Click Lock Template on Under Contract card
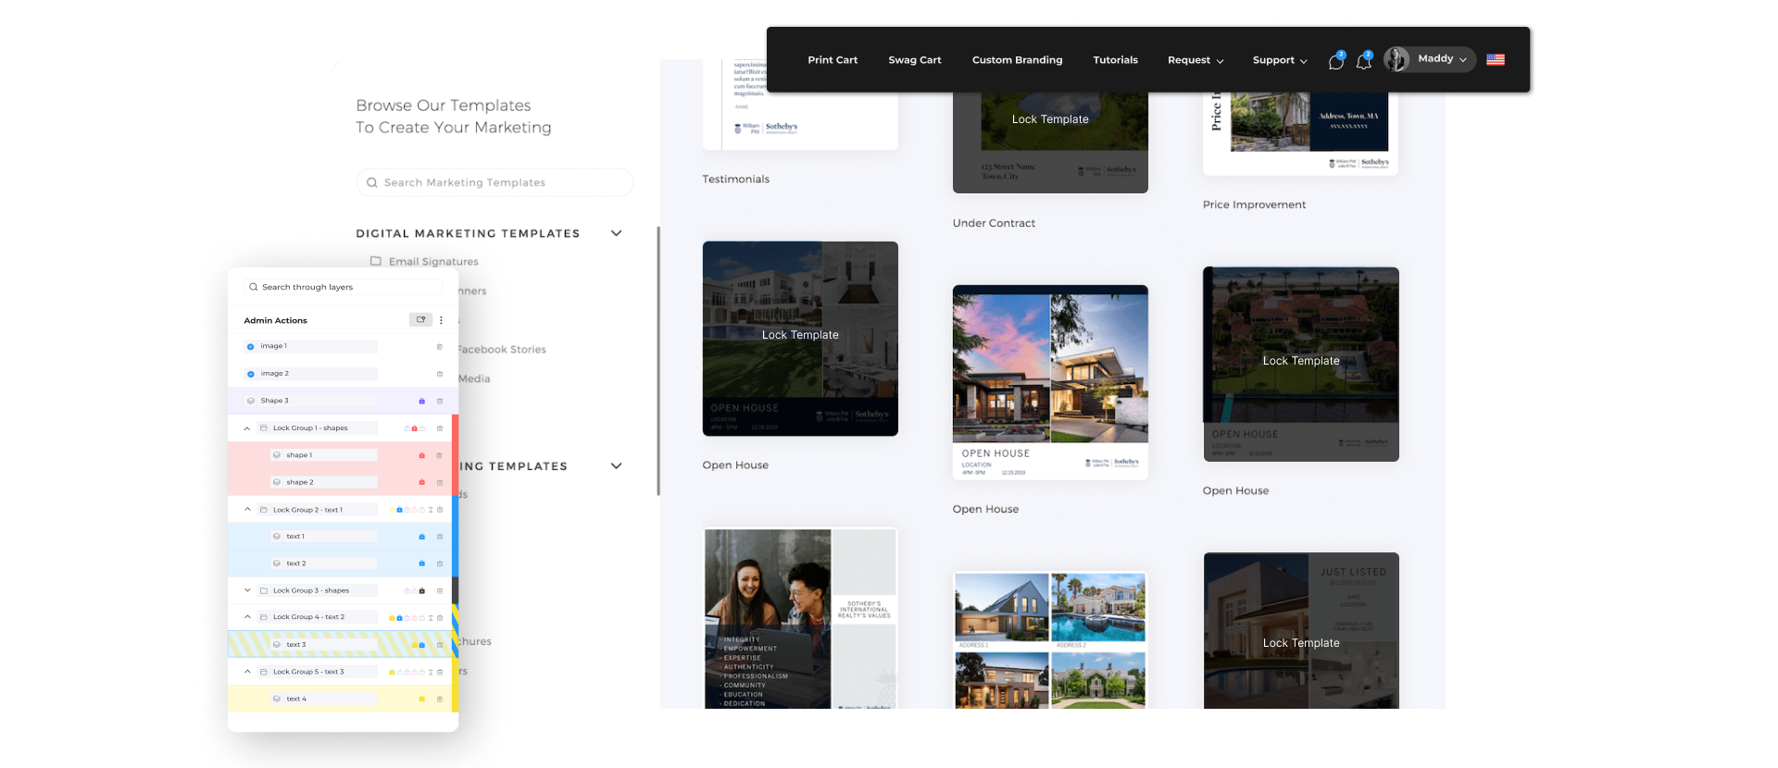This screenshot has height=768, width=1778. click(x=1050, y=119)
